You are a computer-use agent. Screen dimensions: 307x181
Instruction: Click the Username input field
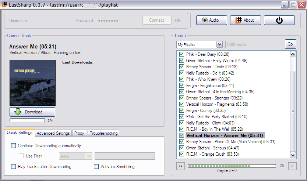click(x=50, y=21)
